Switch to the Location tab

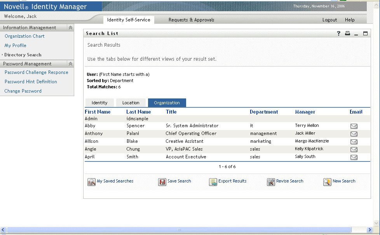[131, 103]
